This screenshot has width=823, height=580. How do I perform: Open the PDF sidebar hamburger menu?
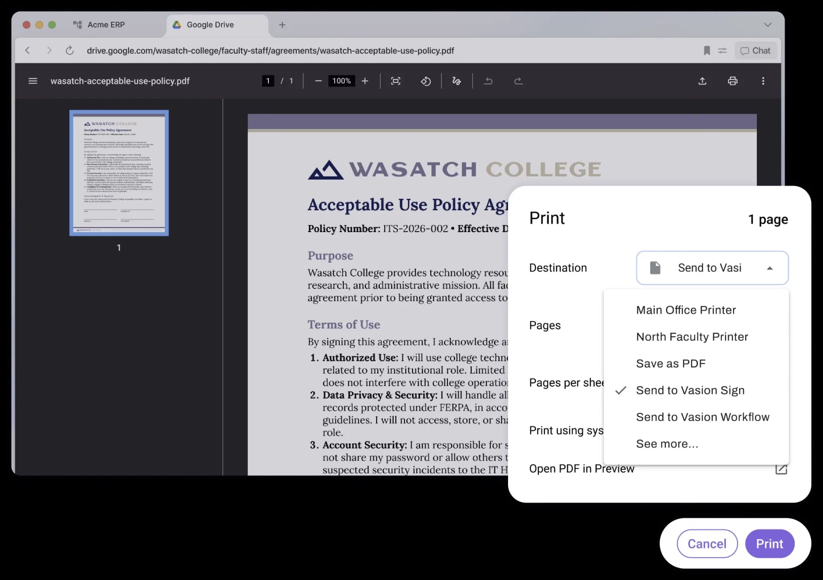pos(33,81)
